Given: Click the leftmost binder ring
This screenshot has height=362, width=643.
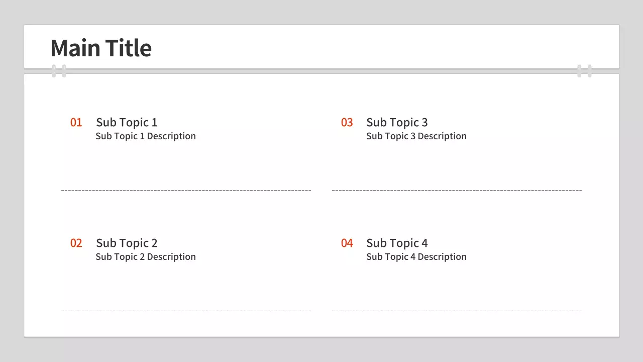Looking at the screenshot, I should (54, 71).
